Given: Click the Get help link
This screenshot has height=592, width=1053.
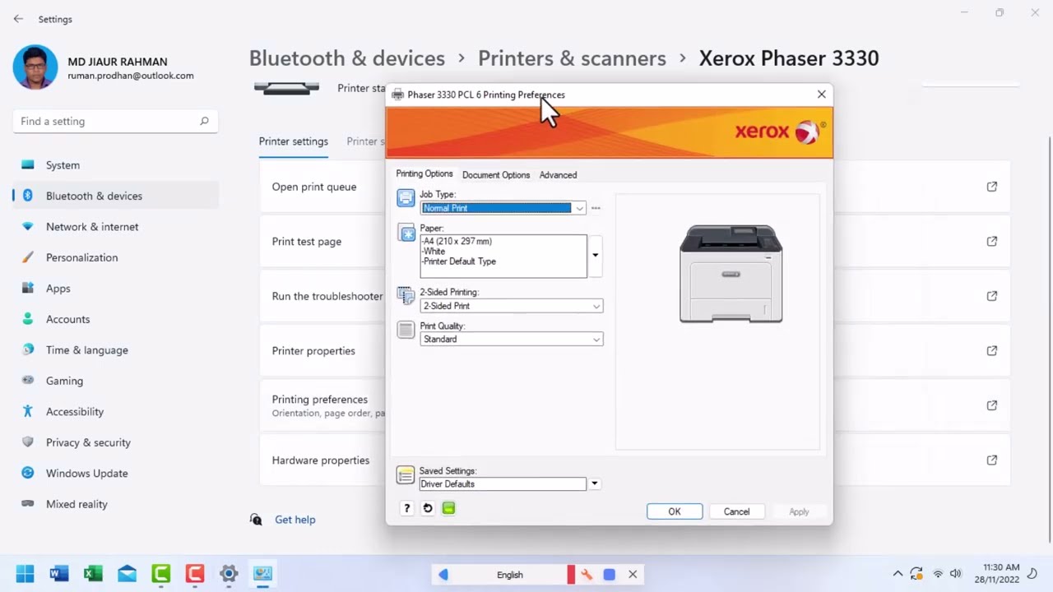Looking at the screenshot, I should [x=295, y=520].
